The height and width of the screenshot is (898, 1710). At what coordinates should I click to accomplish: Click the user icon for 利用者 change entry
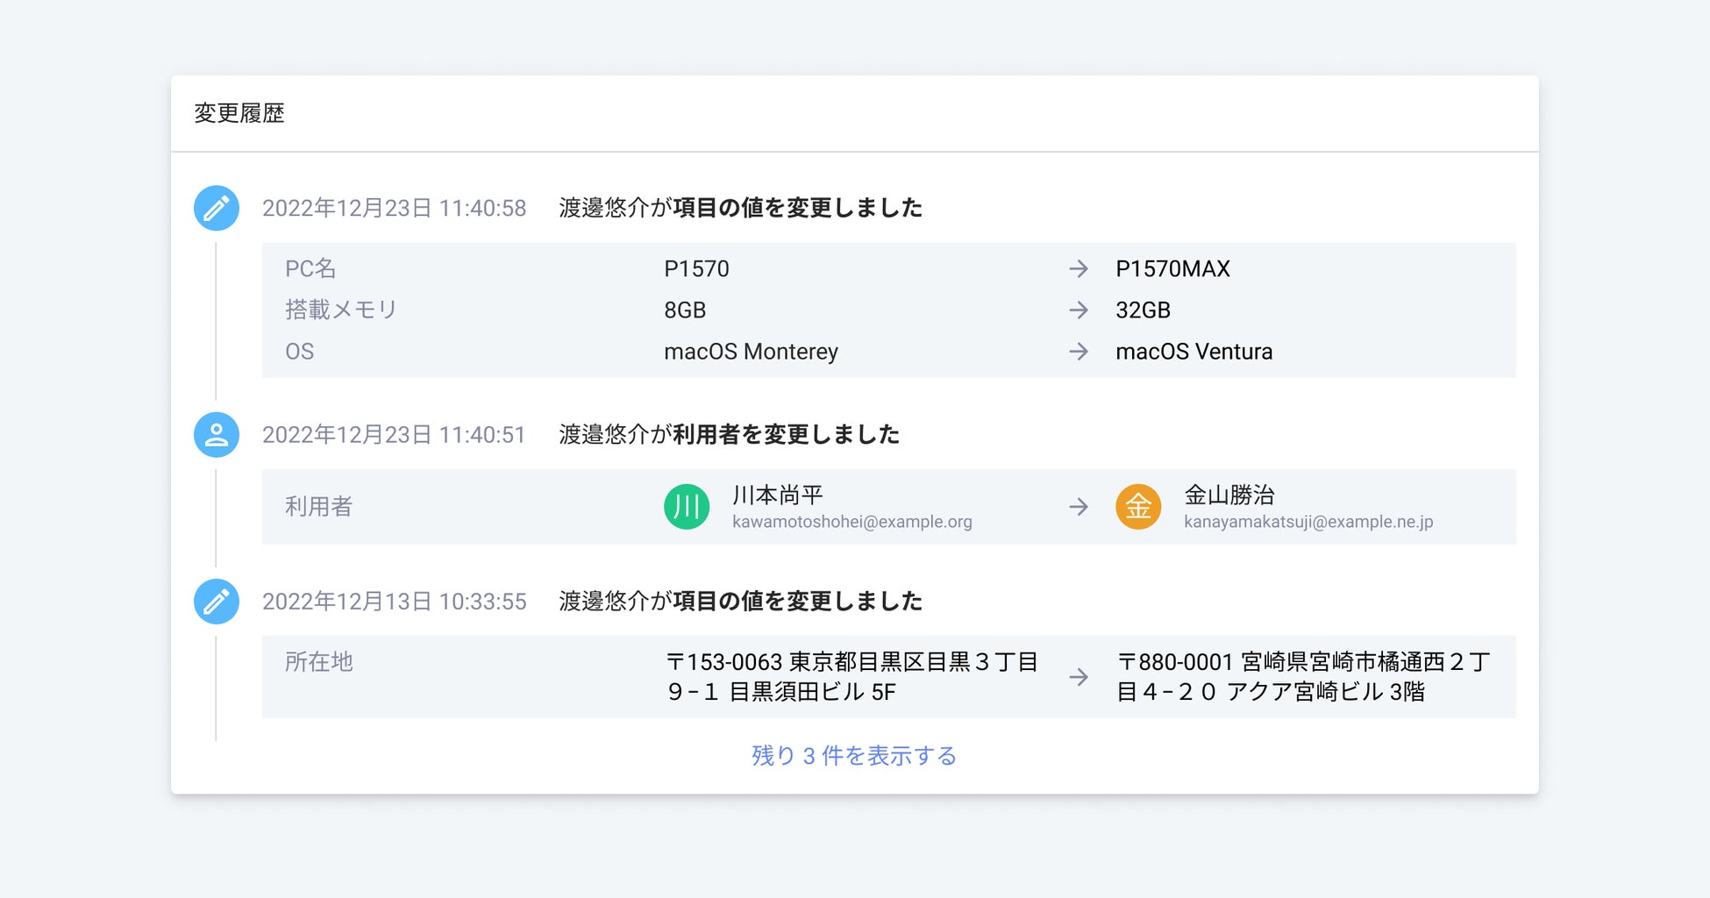(x=216, y=435)
